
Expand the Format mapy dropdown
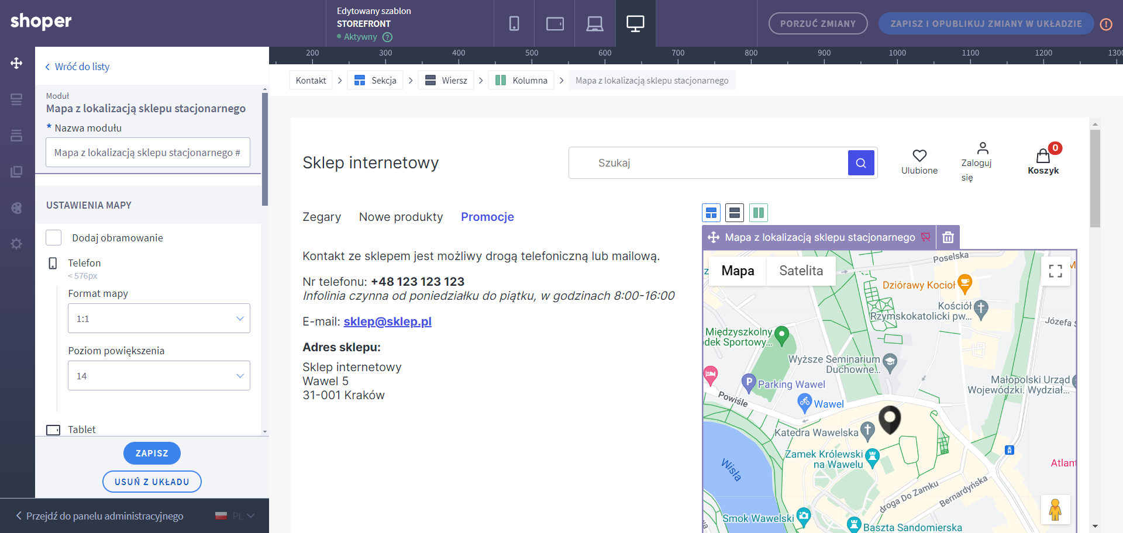pos(159,319)
